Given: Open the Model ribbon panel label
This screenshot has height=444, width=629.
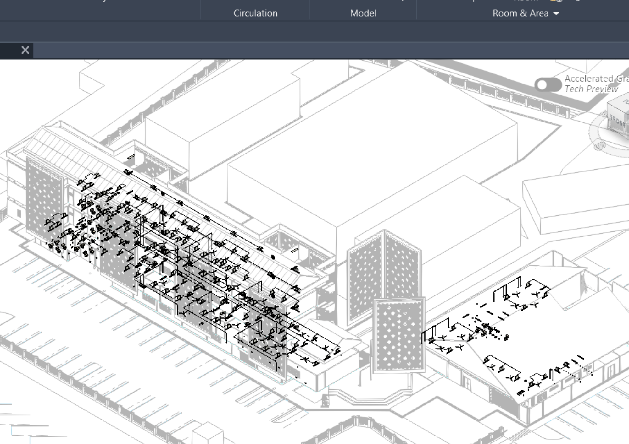Looking at the screenshot, I should [x=363, y=13].
